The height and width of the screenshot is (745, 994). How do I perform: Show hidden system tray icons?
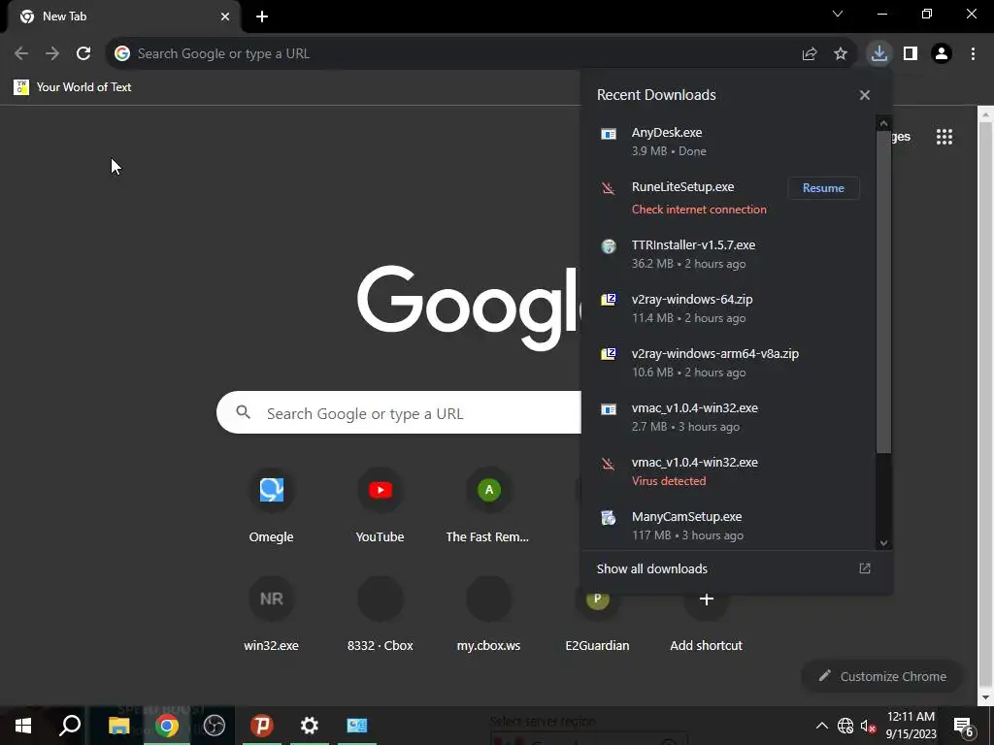pyautogui.click(x=821, y=726)
